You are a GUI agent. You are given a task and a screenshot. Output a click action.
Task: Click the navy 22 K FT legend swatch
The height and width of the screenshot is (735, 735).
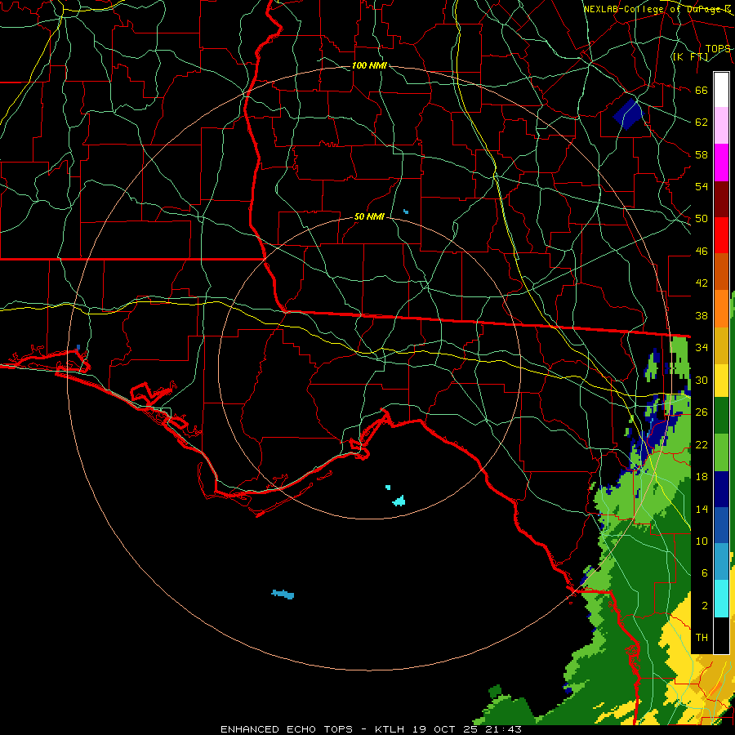[721, 489]
